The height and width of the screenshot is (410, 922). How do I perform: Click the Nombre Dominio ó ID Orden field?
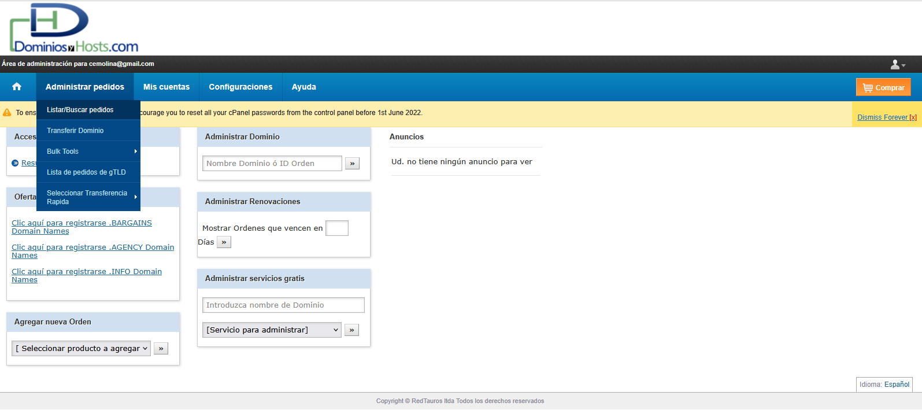click(272, 164)
